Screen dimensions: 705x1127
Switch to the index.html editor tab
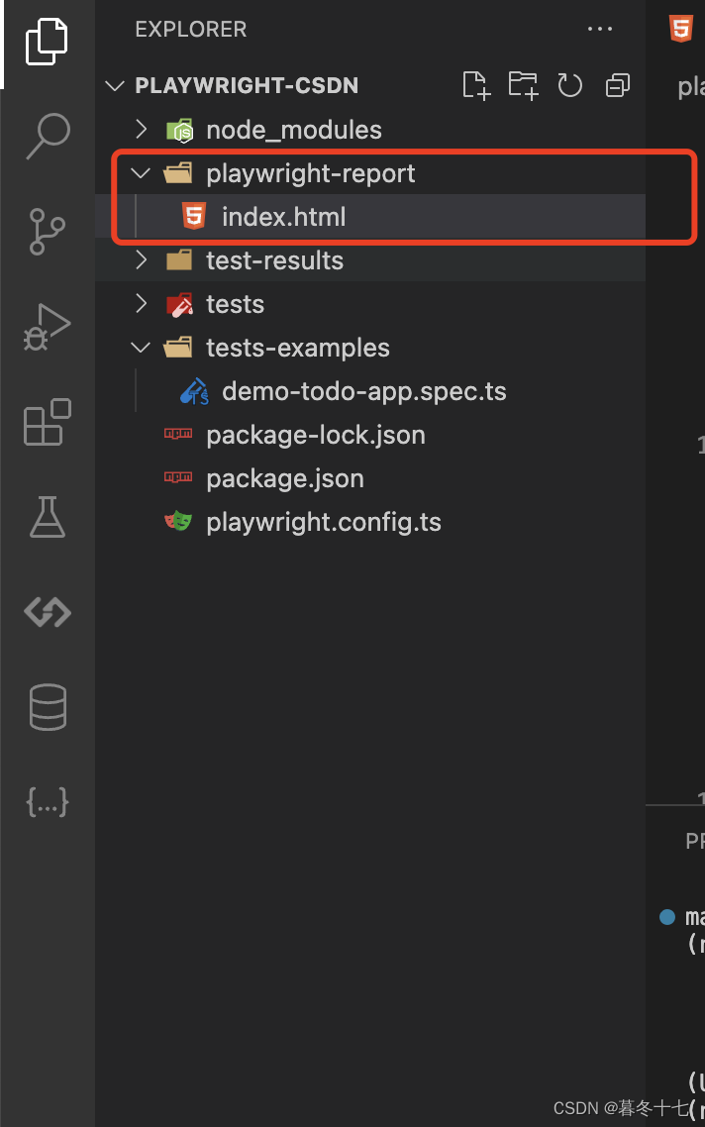(x=683, y=29)
